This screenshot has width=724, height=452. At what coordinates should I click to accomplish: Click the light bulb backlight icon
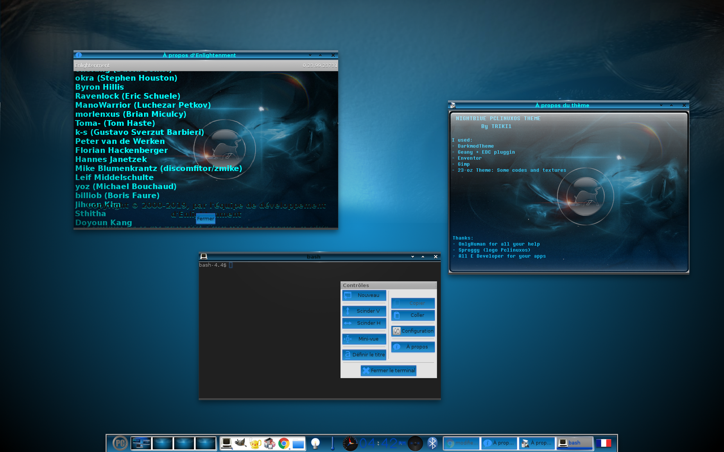(x=315, y=443)
